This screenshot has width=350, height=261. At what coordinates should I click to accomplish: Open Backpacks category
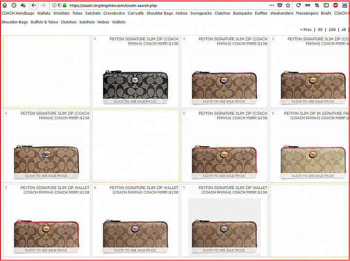tap(243, 13)
